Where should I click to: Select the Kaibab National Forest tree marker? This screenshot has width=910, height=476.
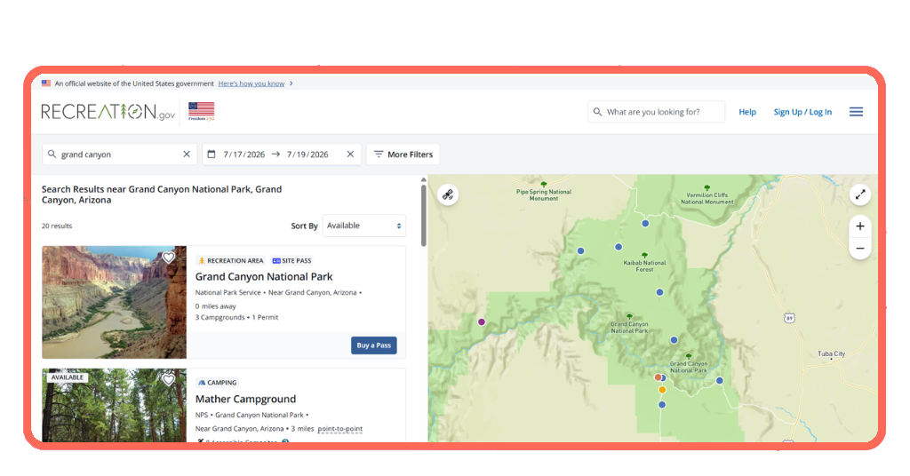tap(644, 255)
